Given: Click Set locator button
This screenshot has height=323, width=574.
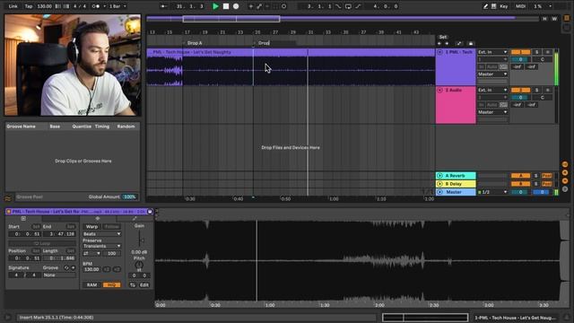Looking at the screenshot, I should [443, 37].
